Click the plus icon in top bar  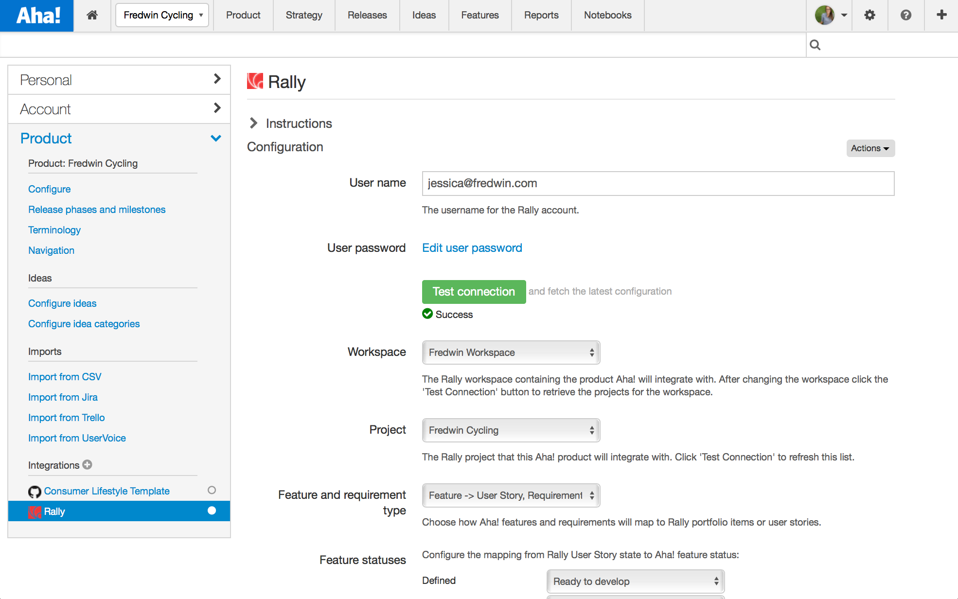(941, 15)
